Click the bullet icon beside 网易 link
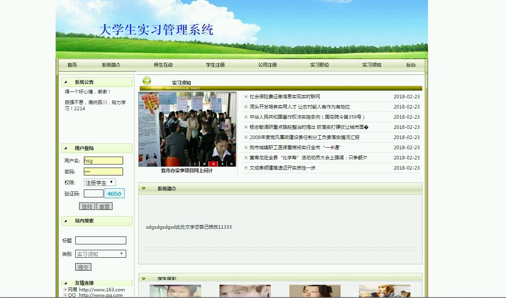Image resolution: width=506 pixels, height=298 pixels. coord(65,290)
